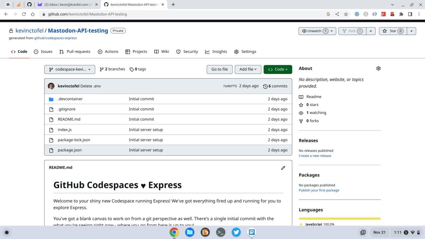Open Mastodon-API-testing repo link
The image size is (425, 239).
pos(78,31)
